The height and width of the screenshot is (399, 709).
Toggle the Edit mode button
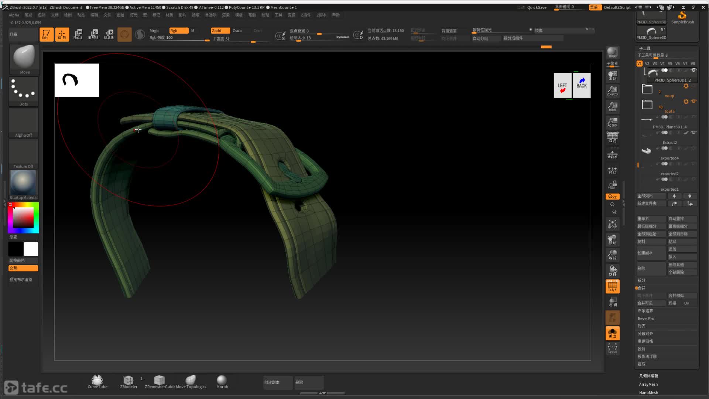[47, 34]
